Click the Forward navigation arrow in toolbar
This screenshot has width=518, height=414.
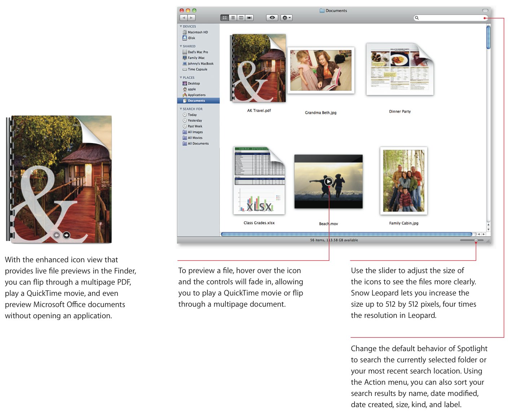(x=192, y=18)
